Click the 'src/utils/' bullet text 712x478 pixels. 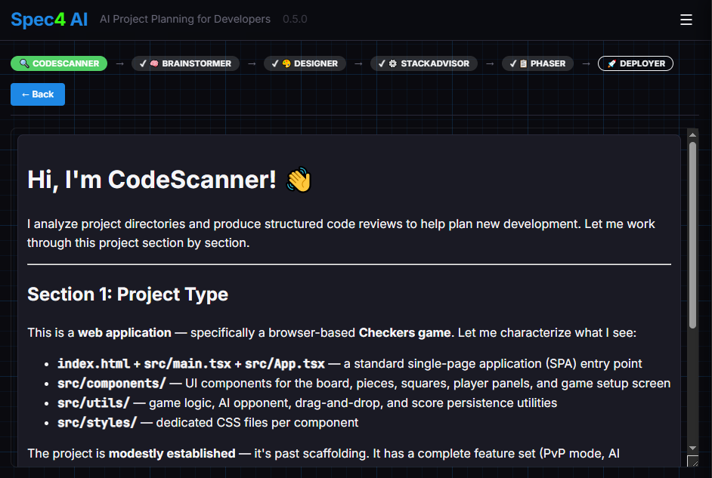pos(94,402)
